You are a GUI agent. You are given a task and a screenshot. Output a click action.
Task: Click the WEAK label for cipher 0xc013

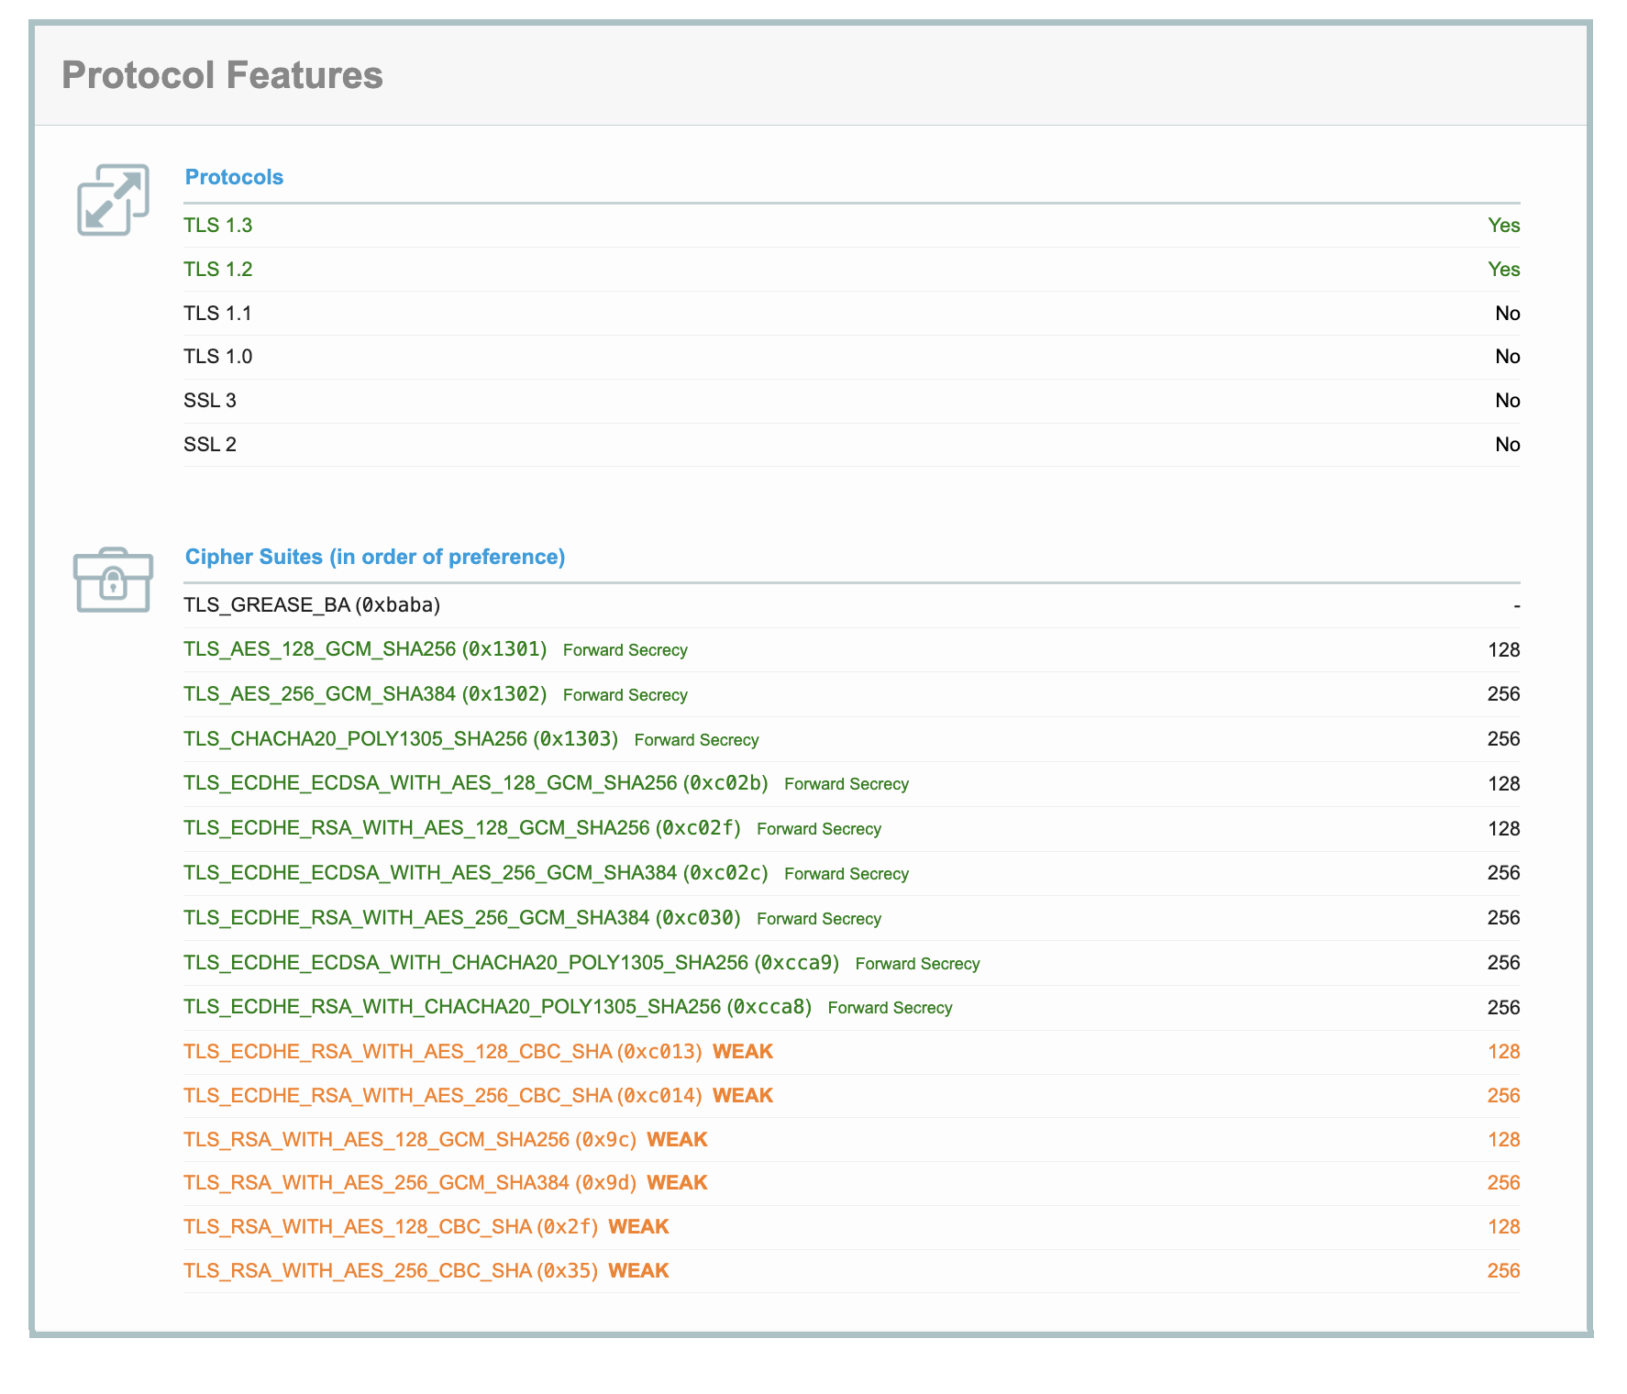743,1052
